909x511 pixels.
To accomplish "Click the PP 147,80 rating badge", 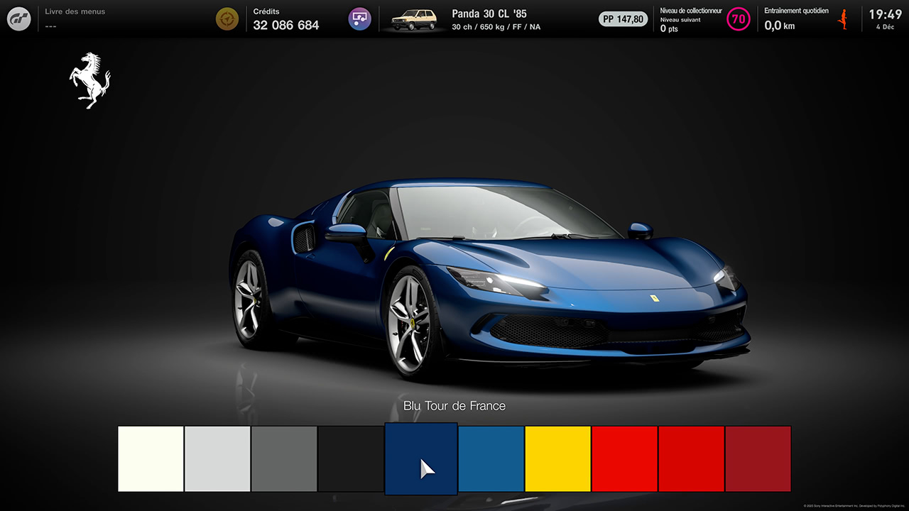I will click(x=623, y=19).
